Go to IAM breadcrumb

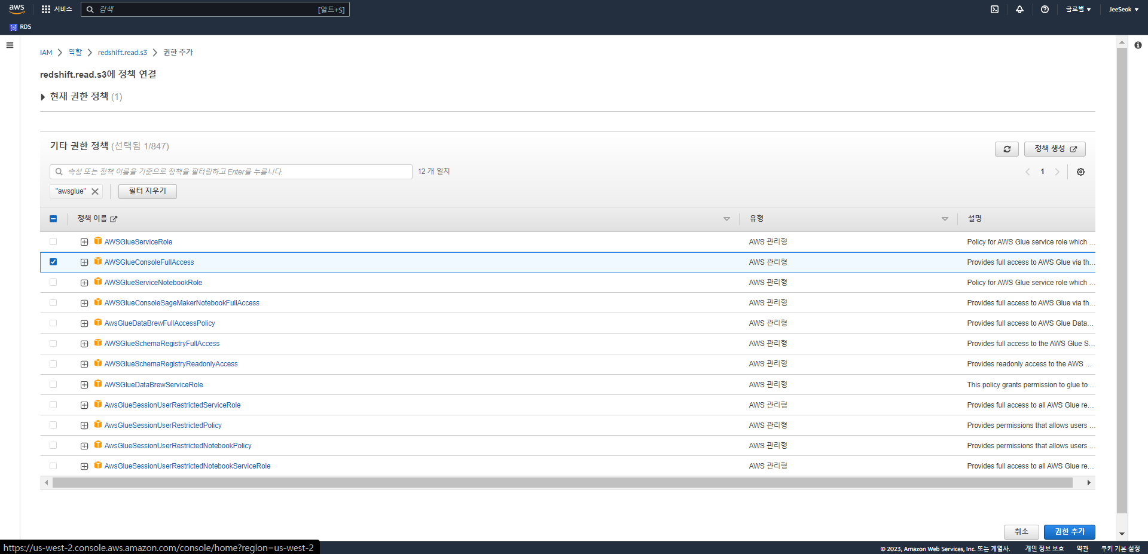click(46, 53)
